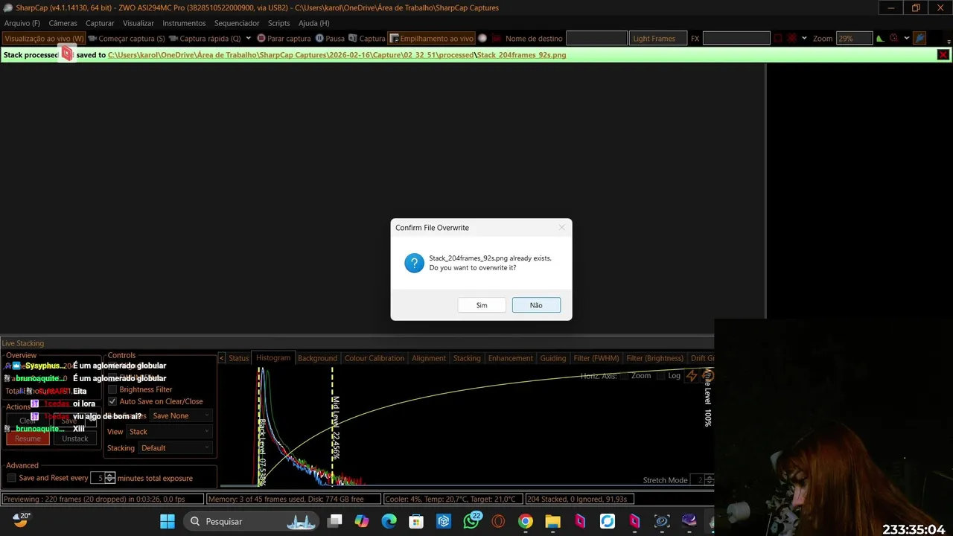Open the Windows Start menu

pos(168,521)
